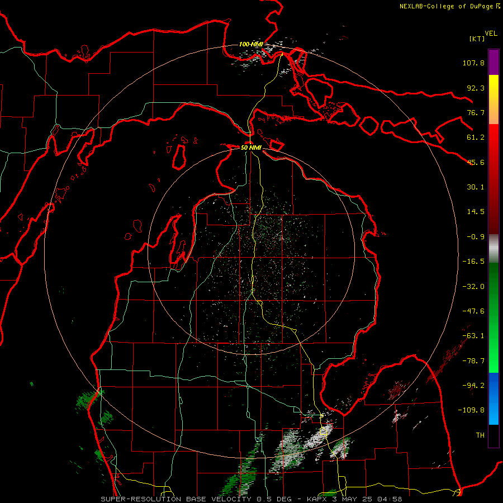Click the -94.2 velocity scale value
This screenshot has width=503, height=503.
(473, 385)
